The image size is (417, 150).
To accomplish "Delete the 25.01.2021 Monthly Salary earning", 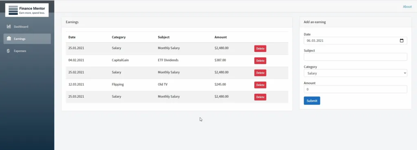I will click(x=260, y=49).
